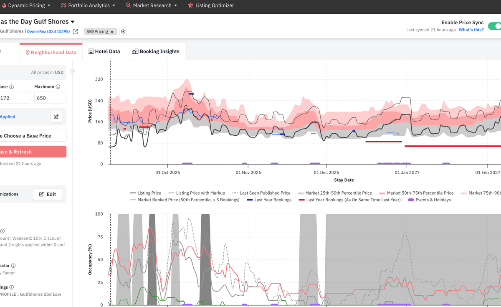Click the edit pencil icon beside Applied
Screen dimensions: 501x307
[x=56, y=117]
